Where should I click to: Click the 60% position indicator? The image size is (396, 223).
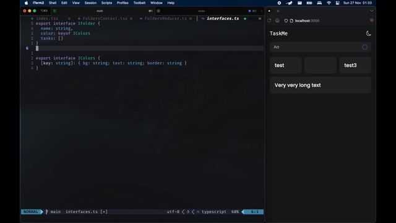tap(235, 212)
